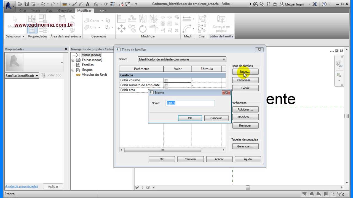Expand the Folhas (todas) tree node

click(73, 60)
